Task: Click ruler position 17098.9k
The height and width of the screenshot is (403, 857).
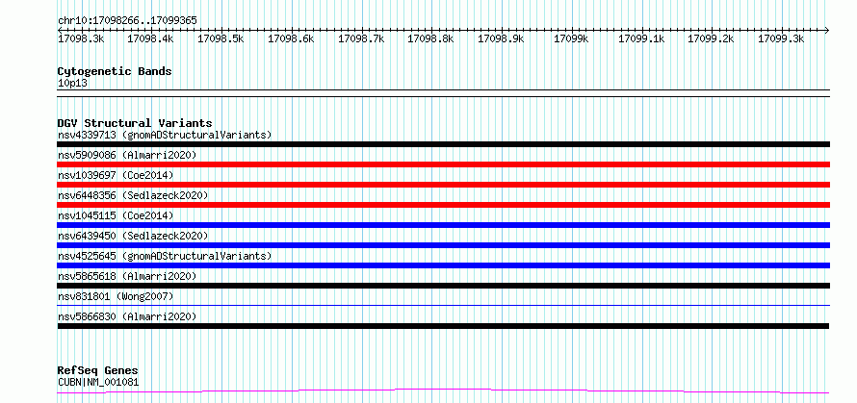Action: click(501, 38)
